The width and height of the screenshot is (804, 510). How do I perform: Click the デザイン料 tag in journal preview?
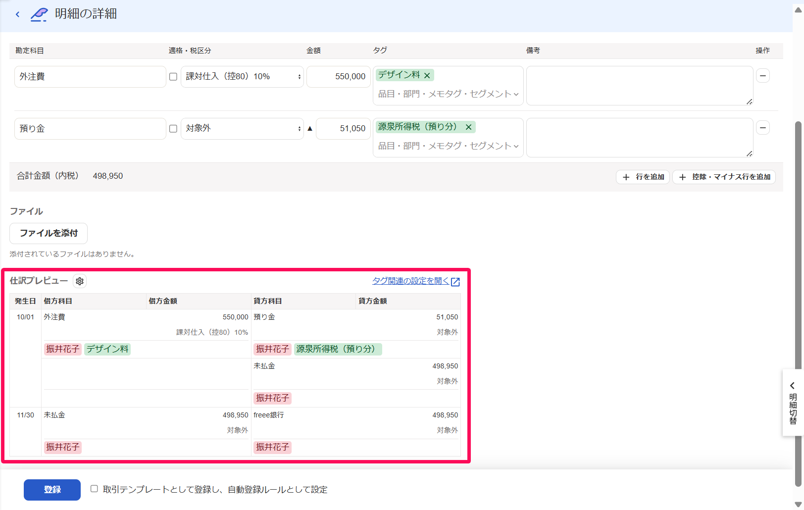[x=107, y=349]
